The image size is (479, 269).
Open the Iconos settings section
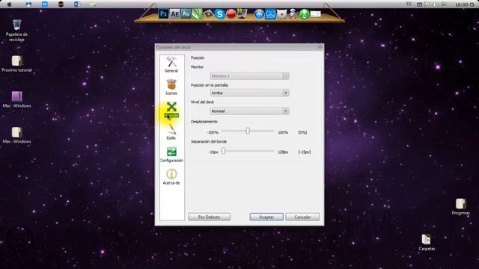point(171,87)
